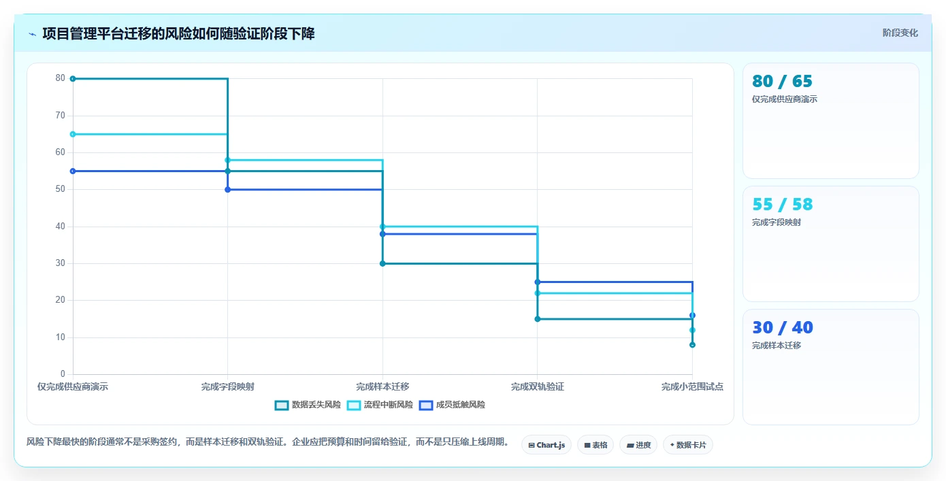Click the 成员抵触风险 point at 16
This screenshot has width=946, height=481.
tap(692, 315)
